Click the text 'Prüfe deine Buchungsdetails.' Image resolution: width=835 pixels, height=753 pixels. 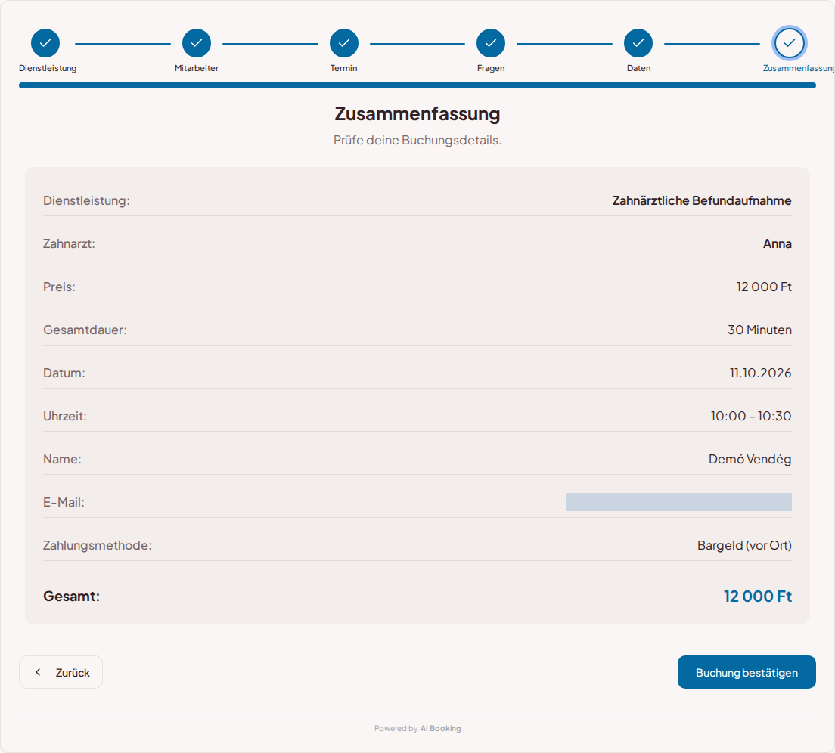[x=417, y=140]
